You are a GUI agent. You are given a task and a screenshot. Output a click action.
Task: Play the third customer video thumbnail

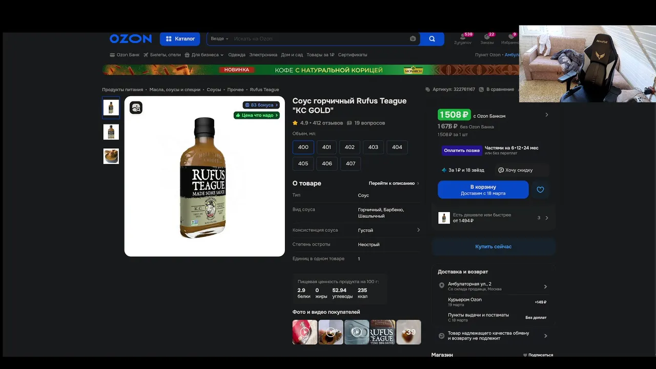tap(357, 332)
